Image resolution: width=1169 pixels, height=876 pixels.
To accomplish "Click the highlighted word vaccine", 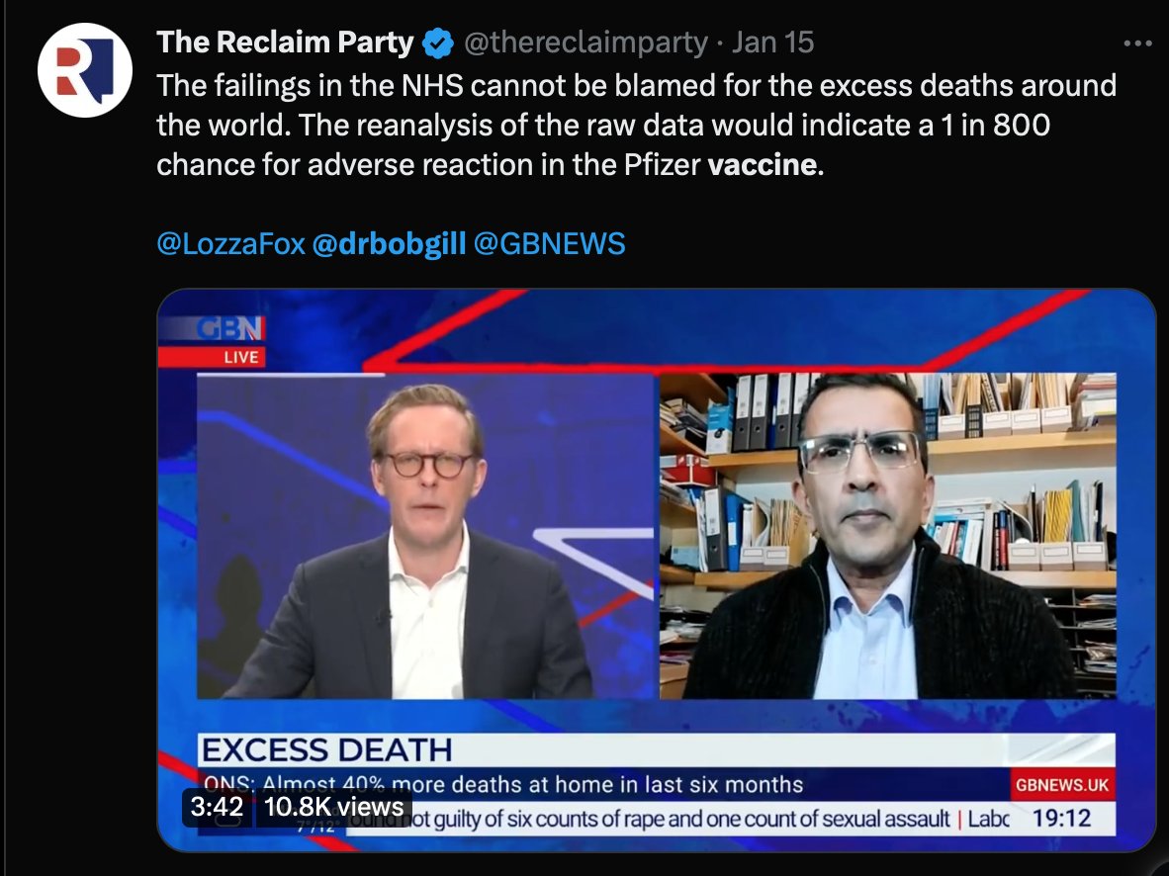I will point(762,165).
